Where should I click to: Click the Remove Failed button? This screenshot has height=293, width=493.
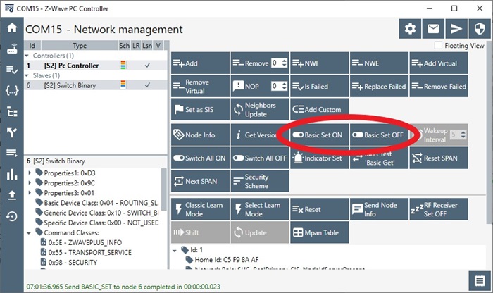439,86
